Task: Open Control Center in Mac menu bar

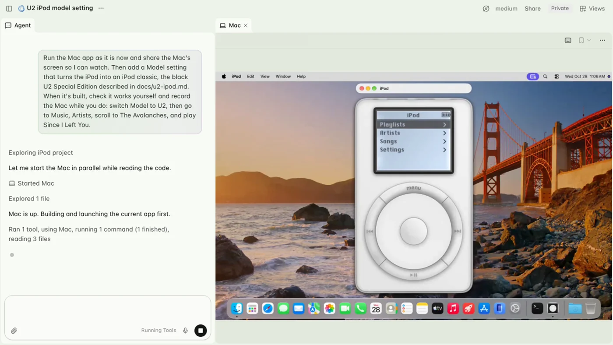Action: 557,76
